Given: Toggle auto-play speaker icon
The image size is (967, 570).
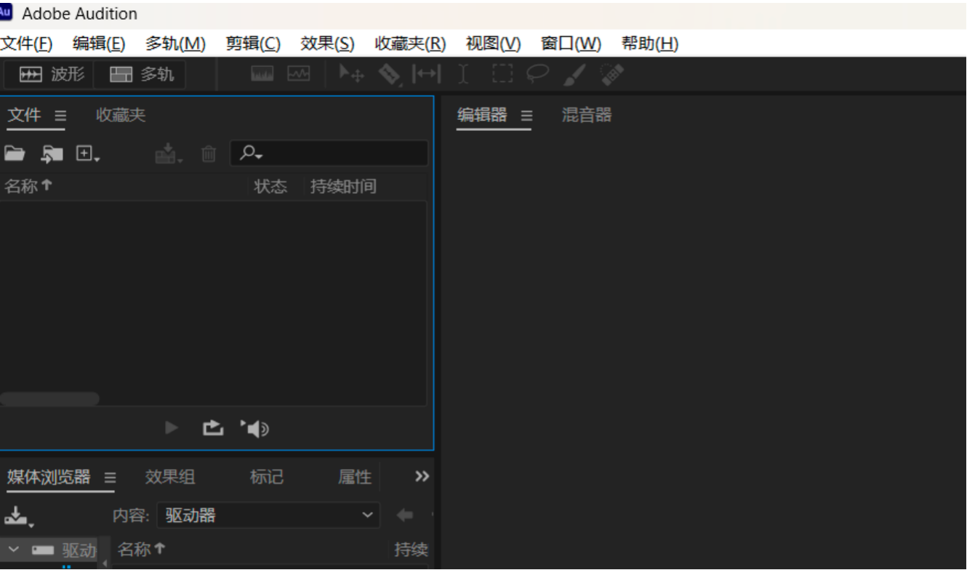Looking at the screenshot, I should click(254, 429).
